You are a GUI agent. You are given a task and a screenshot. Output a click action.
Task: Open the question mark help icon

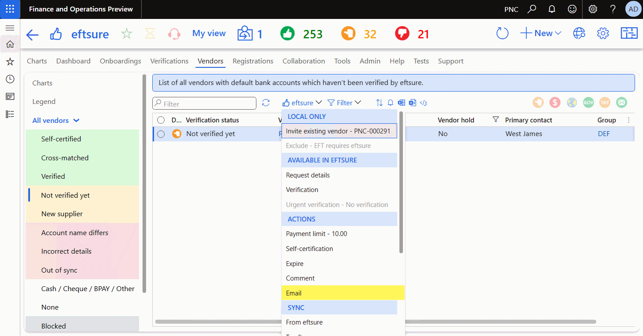(613, 9)
